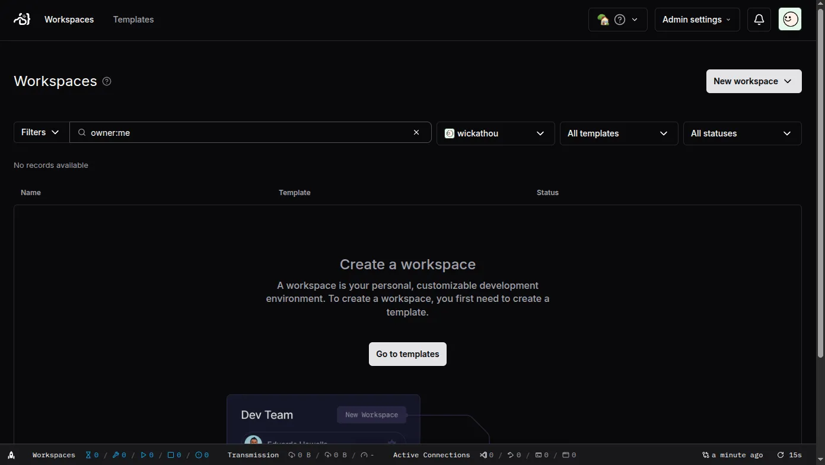Click the Coder logo in the navbar
This screenshot has width=825, height=465.
[21, 19]
